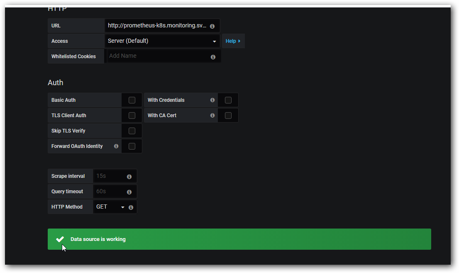Toggle the TLS Client Auth checkbox
459x273 pixels.
pos(132,116)
